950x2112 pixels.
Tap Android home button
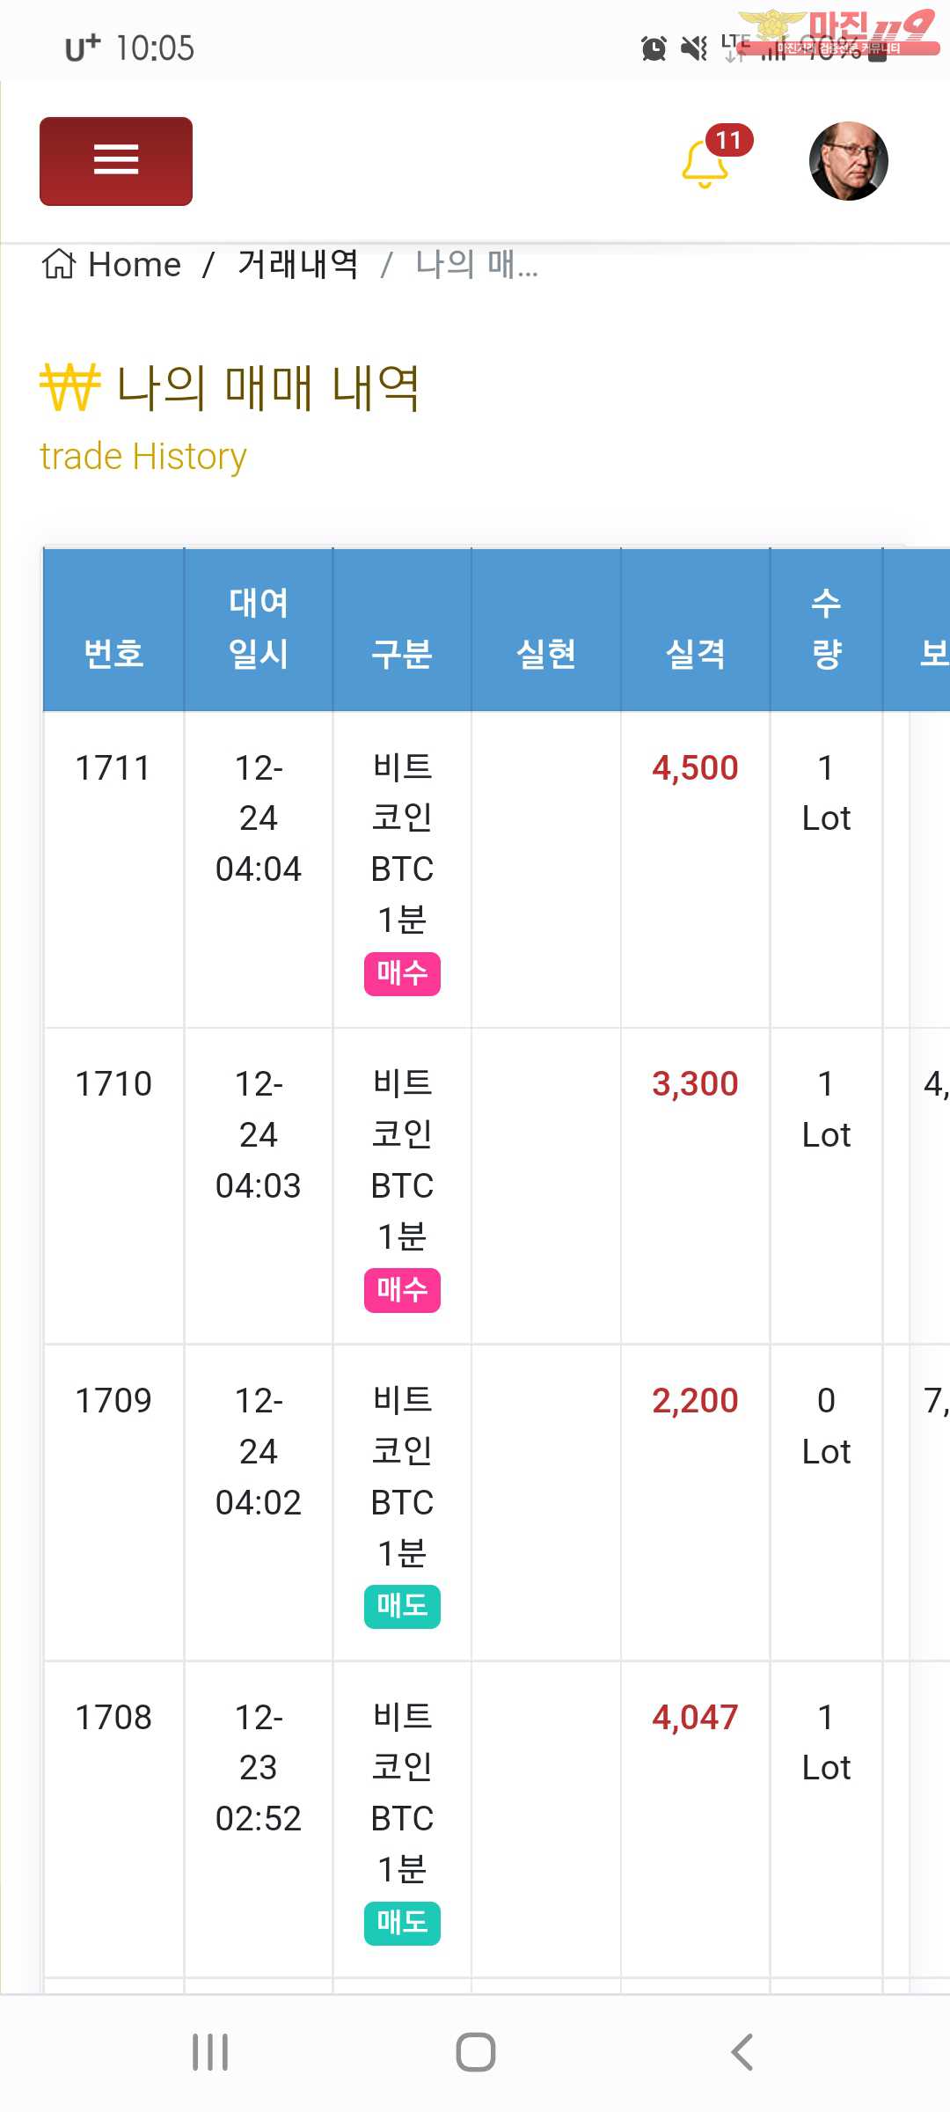coord(476,2052)
